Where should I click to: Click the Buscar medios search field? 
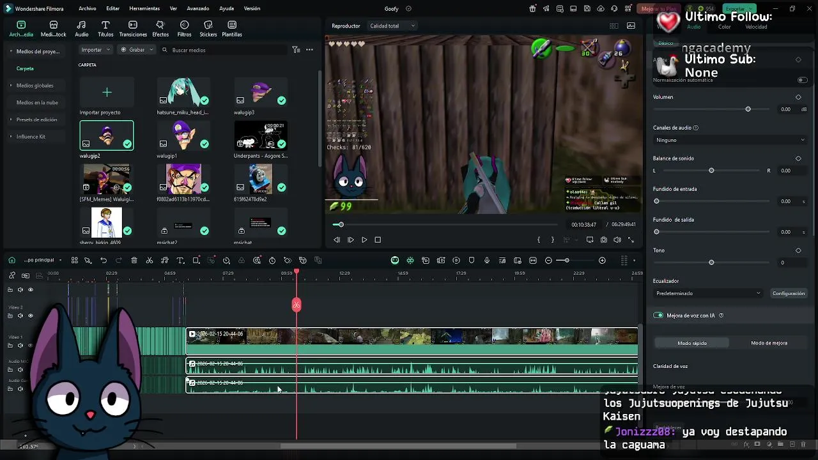[x=224, y=49]
